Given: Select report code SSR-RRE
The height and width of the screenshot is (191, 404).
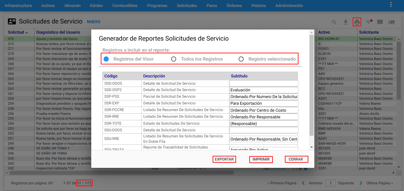Looking at the screenshot, I should (112, 116).
